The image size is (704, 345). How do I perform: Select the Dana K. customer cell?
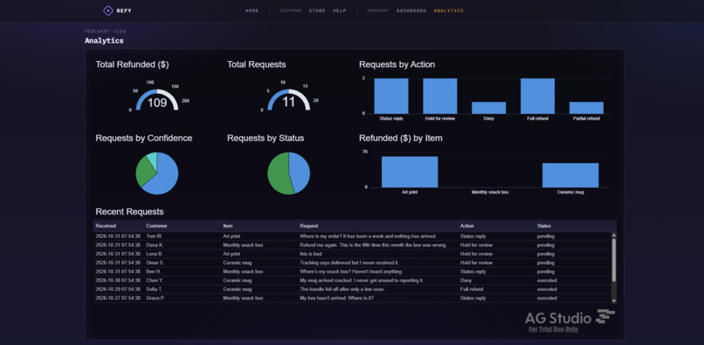pos(155,245)
